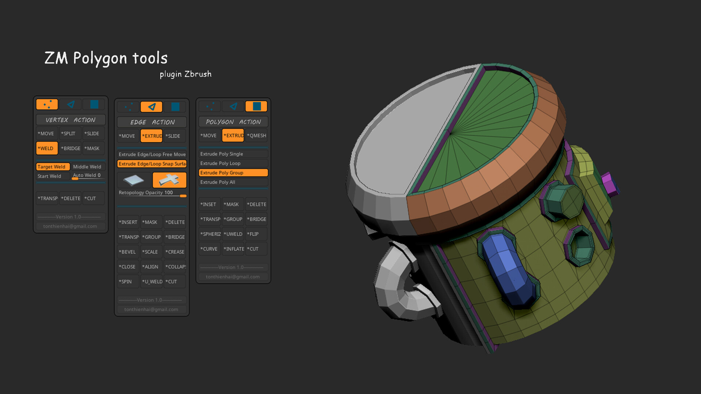Screen dimensions: 701x394
Task: Click the tonthienhai@gmail.com contact field
Action: click(70, 226)
